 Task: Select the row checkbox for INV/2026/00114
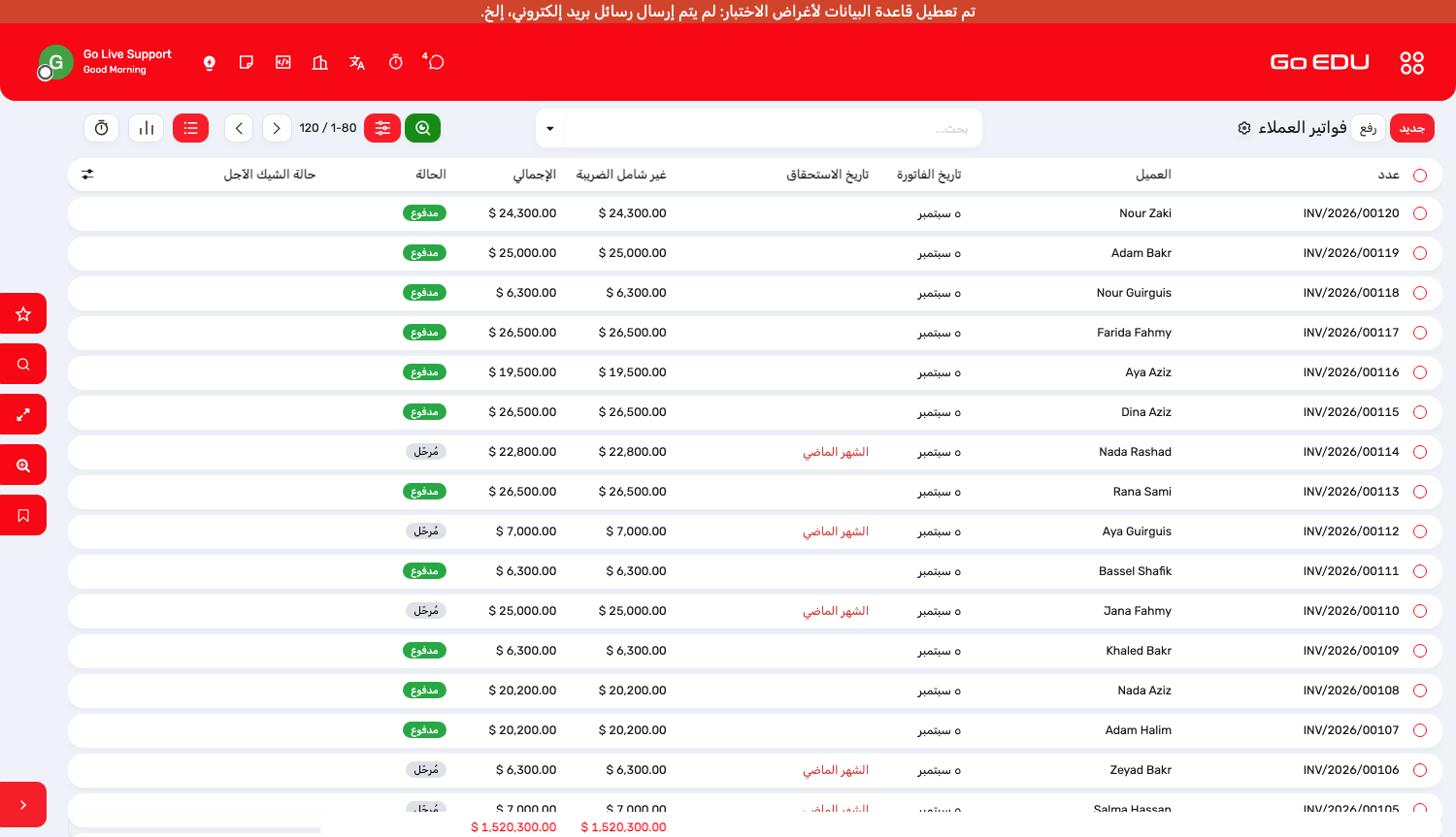click(1420, 452)
